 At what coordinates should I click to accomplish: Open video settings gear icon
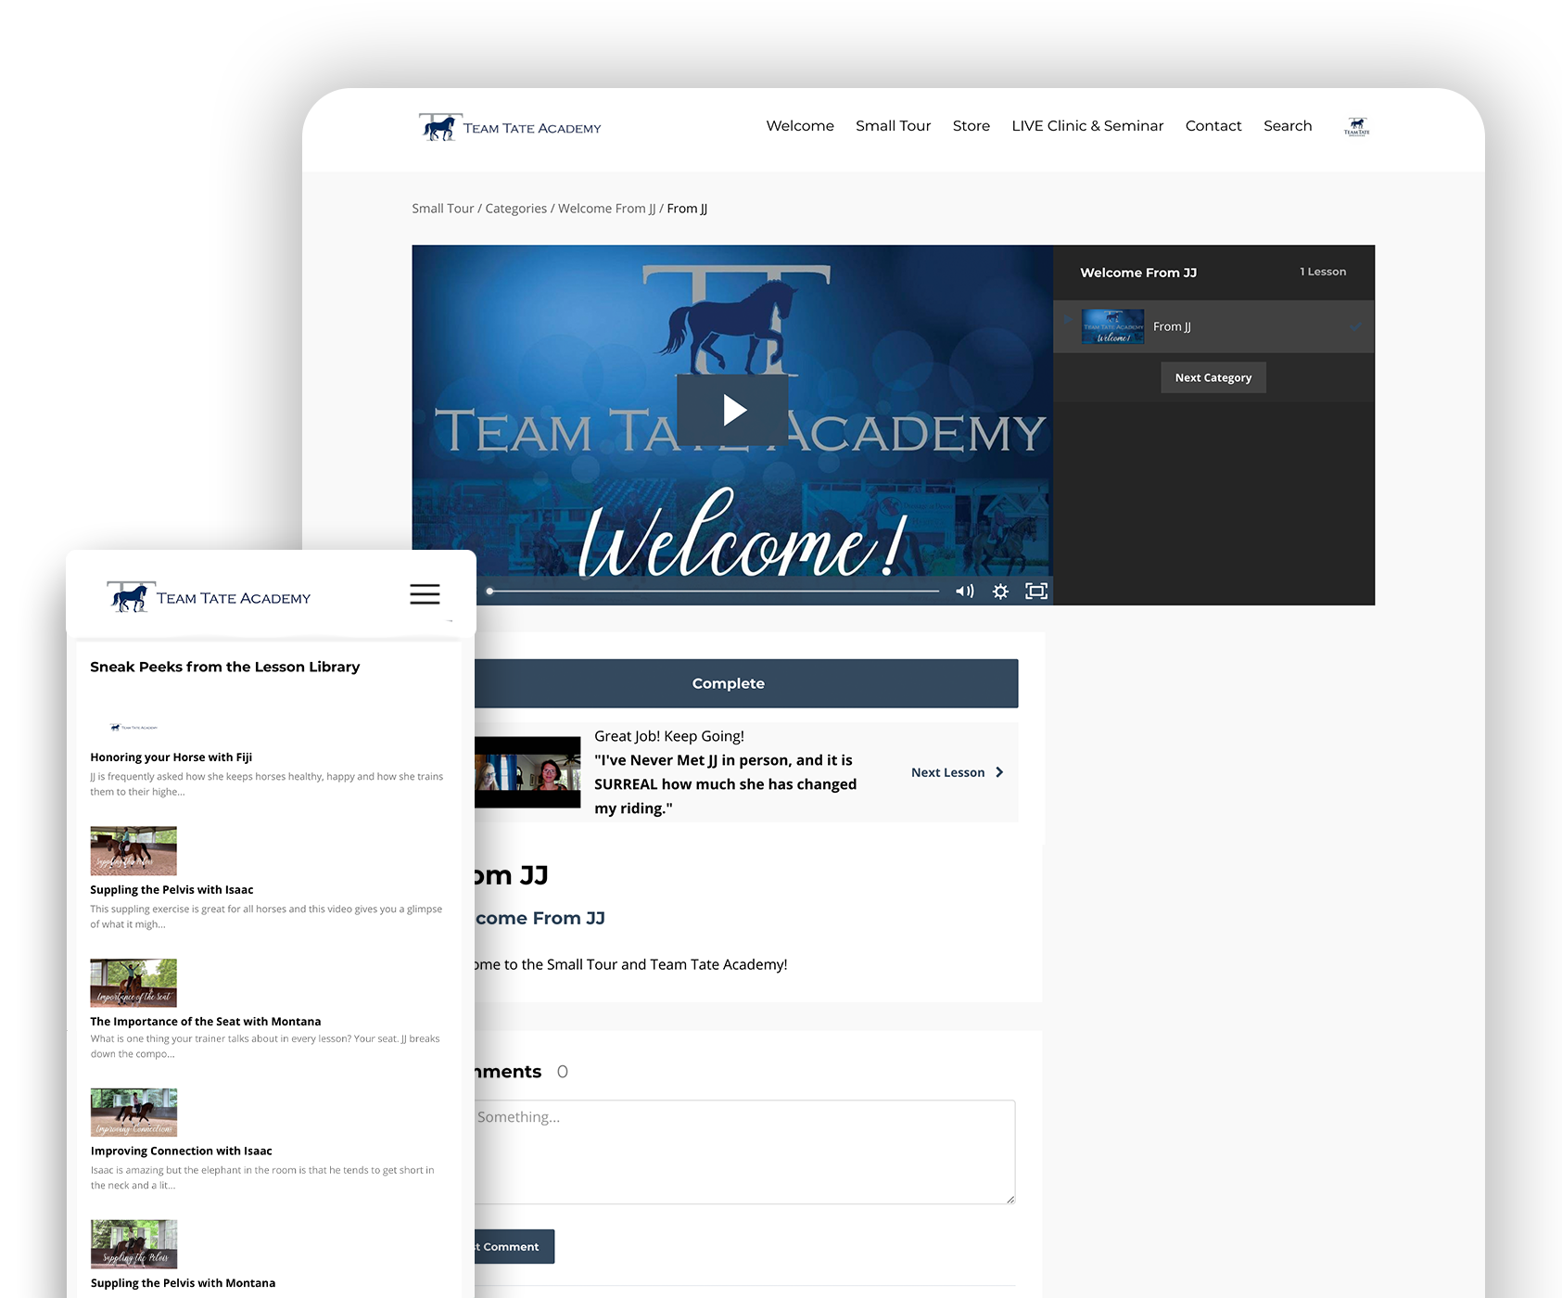click(1000, 591)
